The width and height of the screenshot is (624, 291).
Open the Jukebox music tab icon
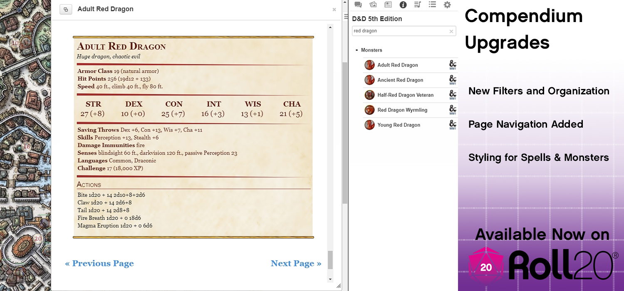pyautogui.click(x=417, y=5)
